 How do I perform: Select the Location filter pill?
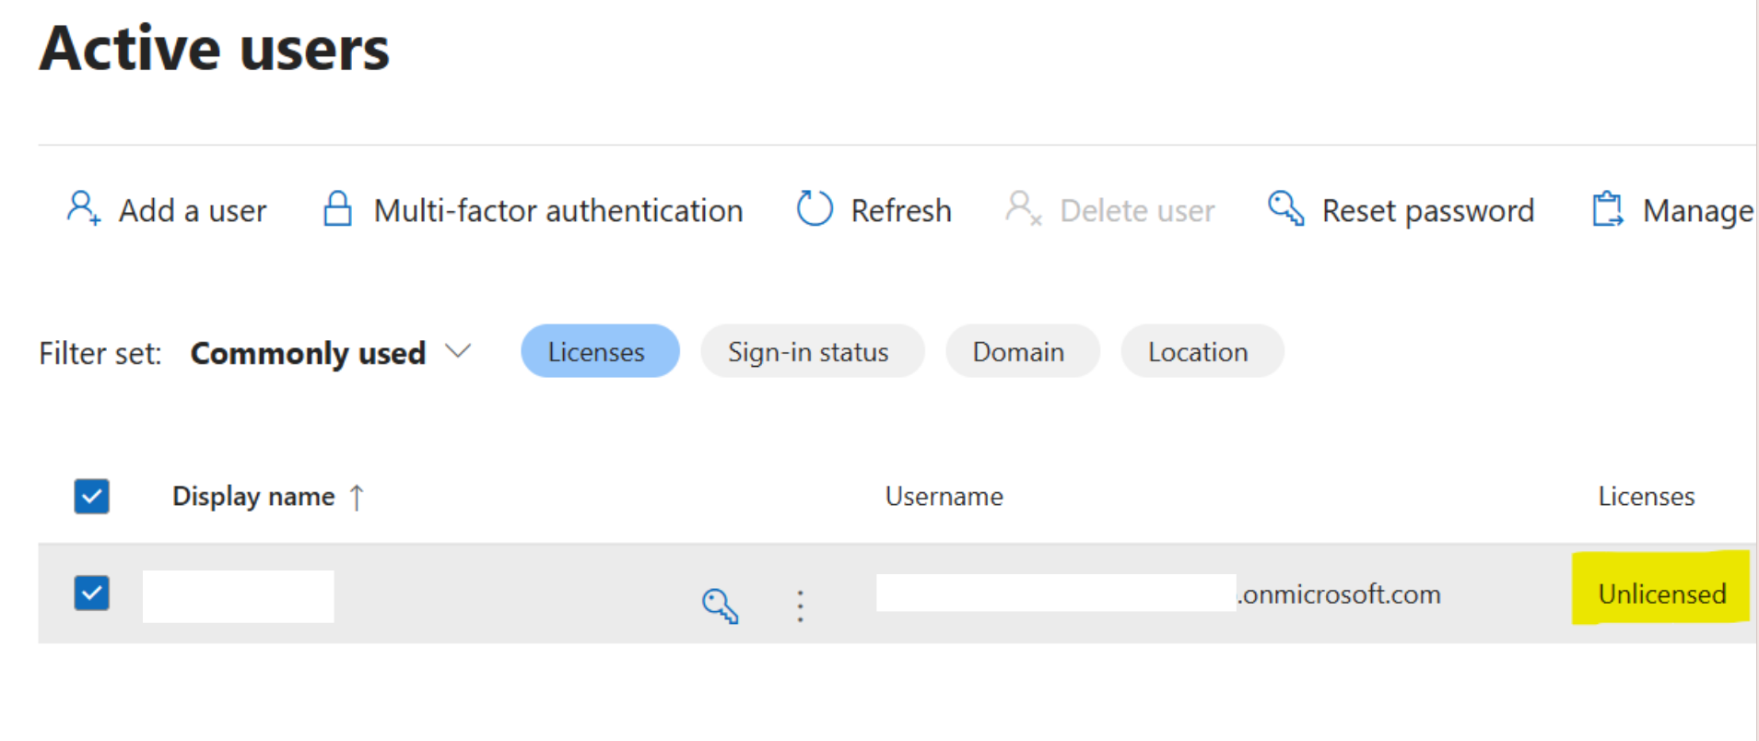tap(1202, 351)
